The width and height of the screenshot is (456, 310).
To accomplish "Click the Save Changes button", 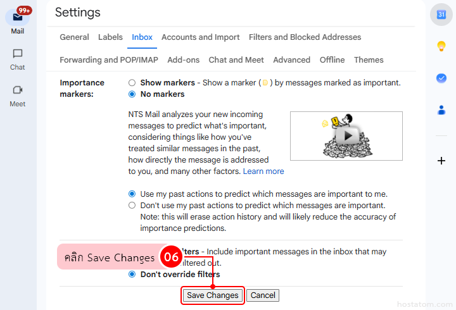I will (x=213, y=295).
